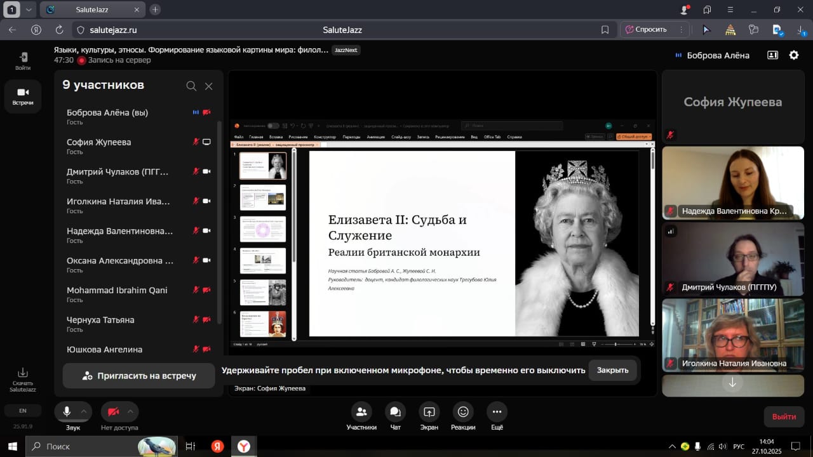Switch the video layout view icon
The width and height of the screenshot is (813, 457).
[772, 55]
